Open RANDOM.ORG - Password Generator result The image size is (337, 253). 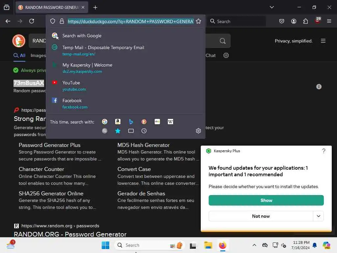70,234
